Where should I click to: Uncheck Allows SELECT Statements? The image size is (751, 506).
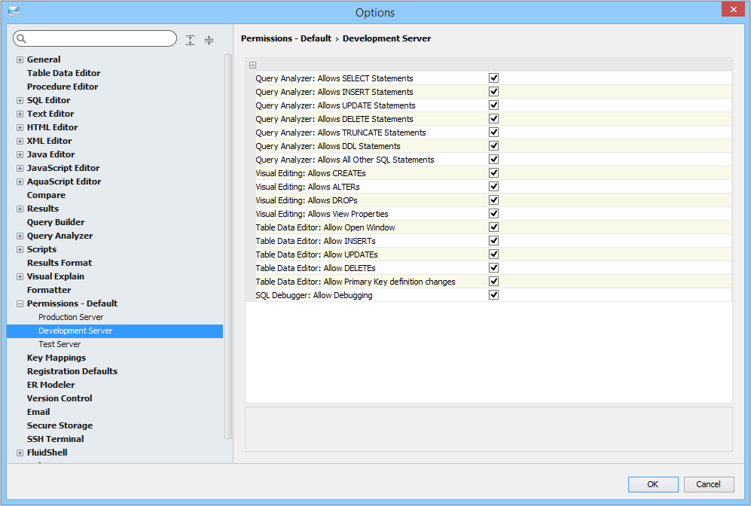(493, 78)
